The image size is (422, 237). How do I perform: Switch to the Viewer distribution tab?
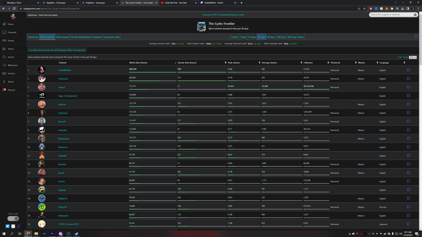click(x=81, y=37)
